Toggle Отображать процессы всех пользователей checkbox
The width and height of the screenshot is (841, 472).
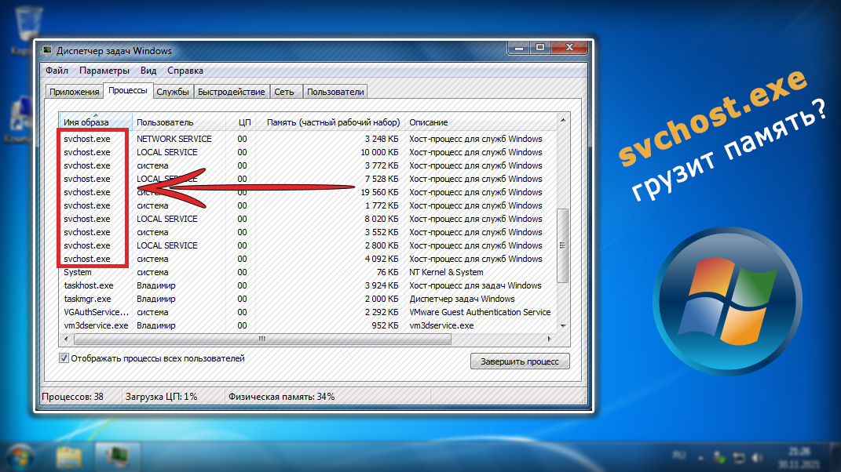64,358
